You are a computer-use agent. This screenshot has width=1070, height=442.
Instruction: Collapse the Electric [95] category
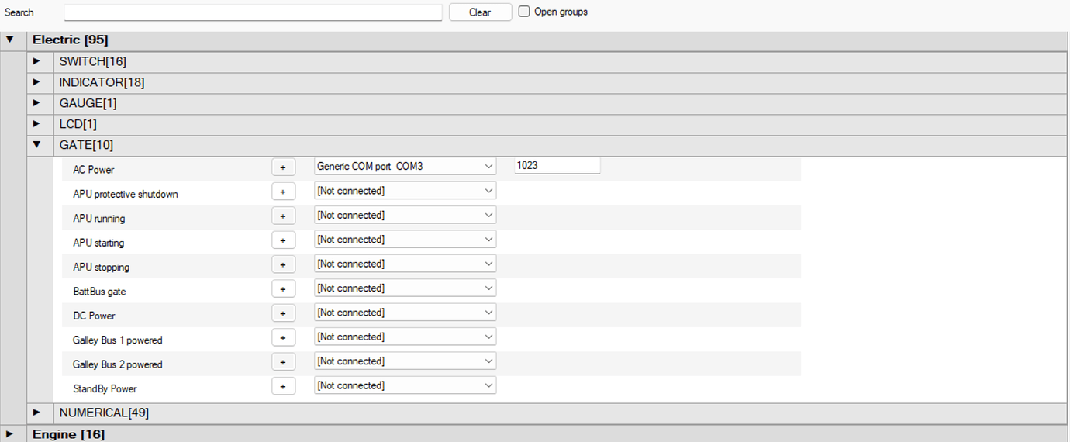click(10, 39)
